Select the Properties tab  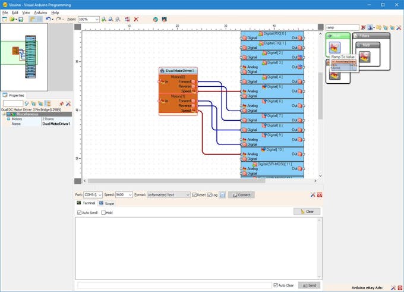14,95
